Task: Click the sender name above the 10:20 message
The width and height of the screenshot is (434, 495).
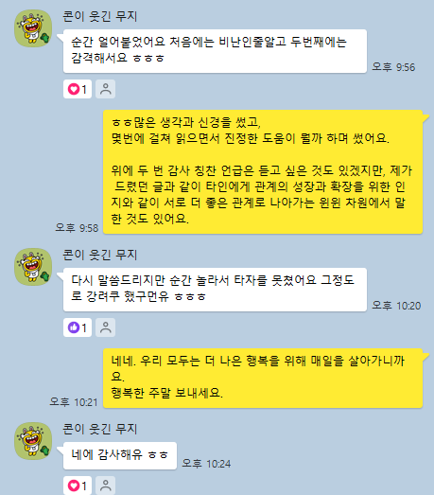Action: point(100,255)
